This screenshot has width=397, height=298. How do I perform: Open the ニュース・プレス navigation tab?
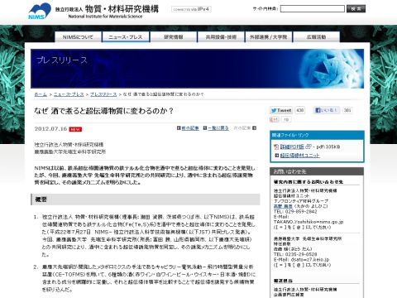click(x=126, y=37)
